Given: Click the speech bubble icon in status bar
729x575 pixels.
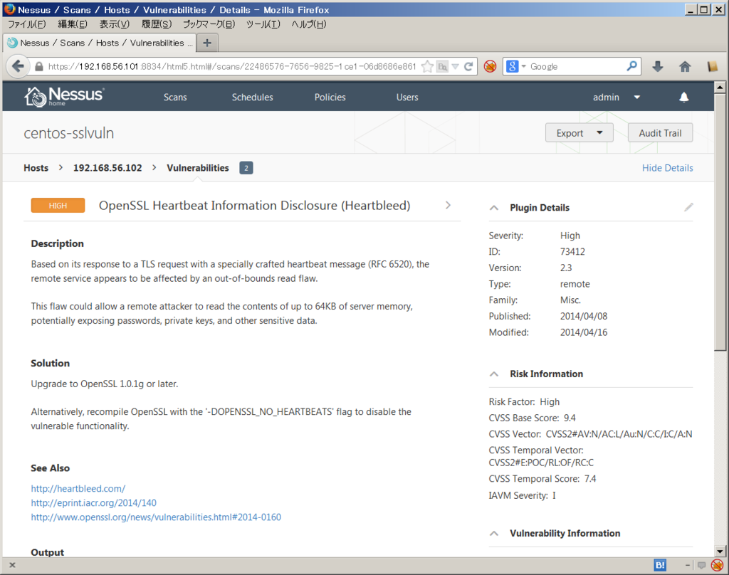Looking at the screenshot, I should point(701,565).
